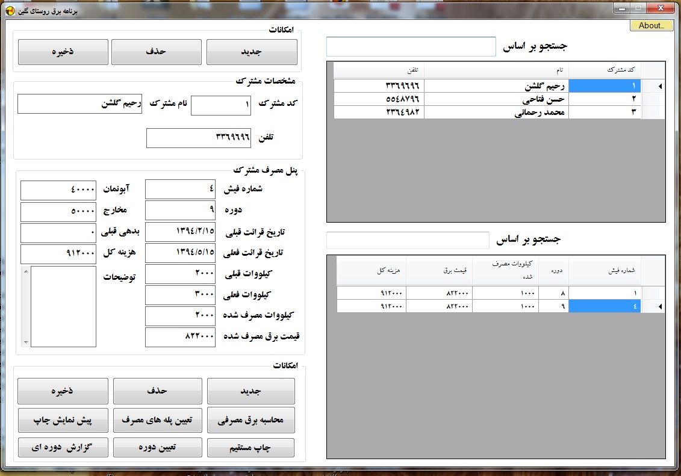681x476 pixels.
Task: Click the About button
Action: coord(651,26)
